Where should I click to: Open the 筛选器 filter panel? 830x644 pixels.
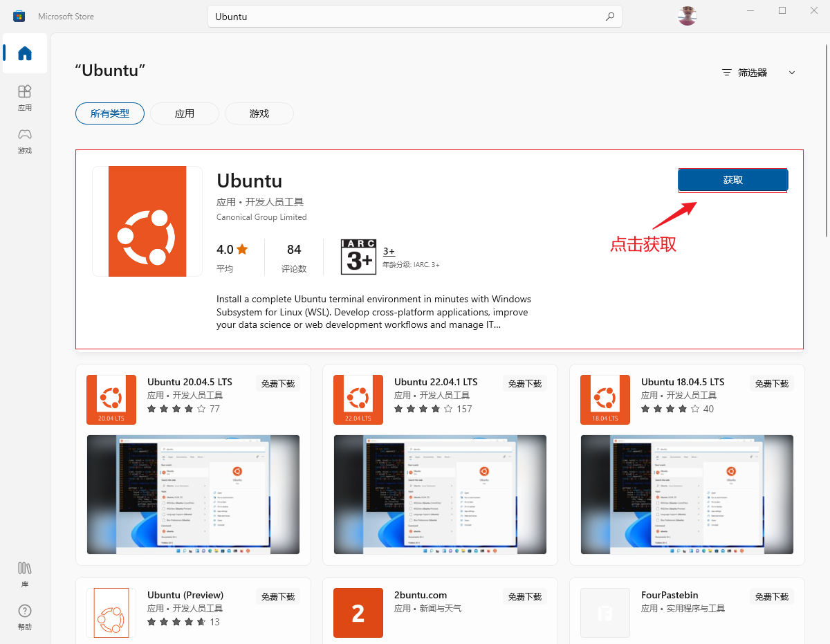pos(744,73)
